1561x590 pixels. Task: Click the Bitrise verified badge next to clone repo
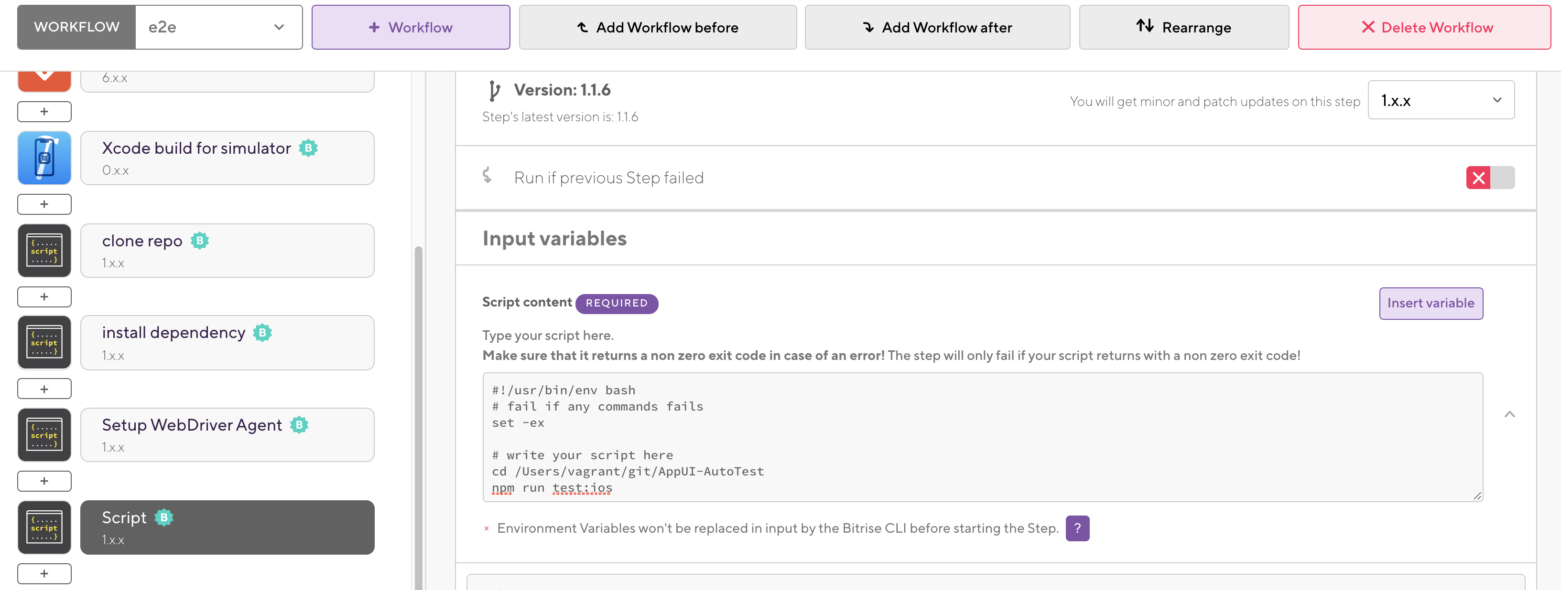200,241
